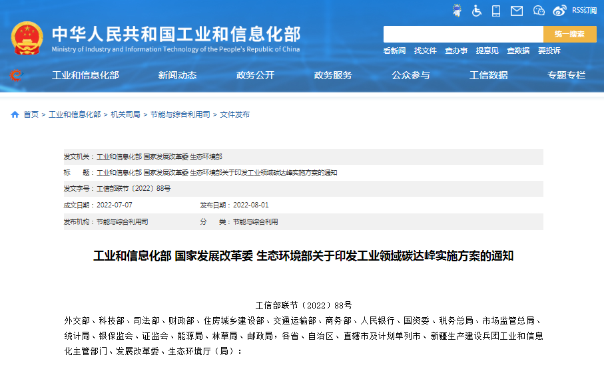Click the 分类 节能与综合利用 value
This screenshot has height=367, width=604.
tap(256, 221)
